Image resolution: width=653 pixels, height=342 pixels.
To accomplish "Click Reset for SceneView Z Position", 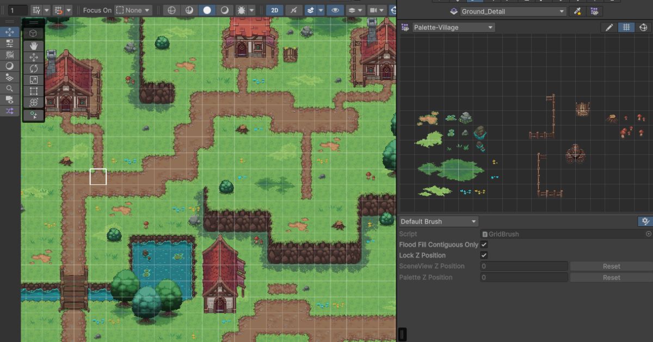I will [x=611, y=266].
